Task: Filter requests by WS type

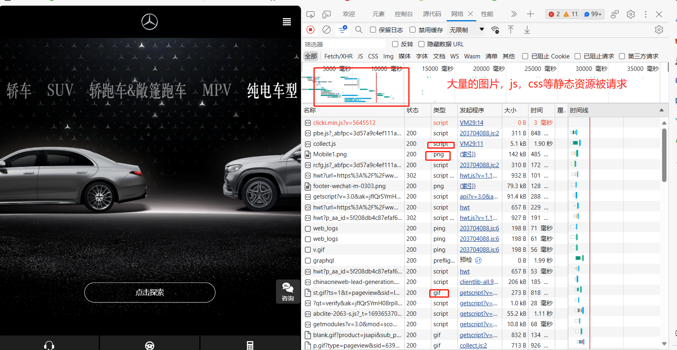Action: click(454, 56)
